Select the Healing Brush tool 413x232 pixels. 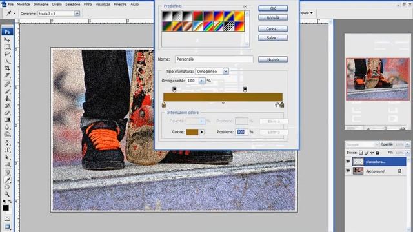7,84
